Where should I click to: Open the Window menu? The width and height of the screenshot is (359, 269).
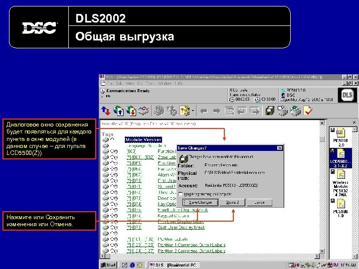(x=165, y=84)
